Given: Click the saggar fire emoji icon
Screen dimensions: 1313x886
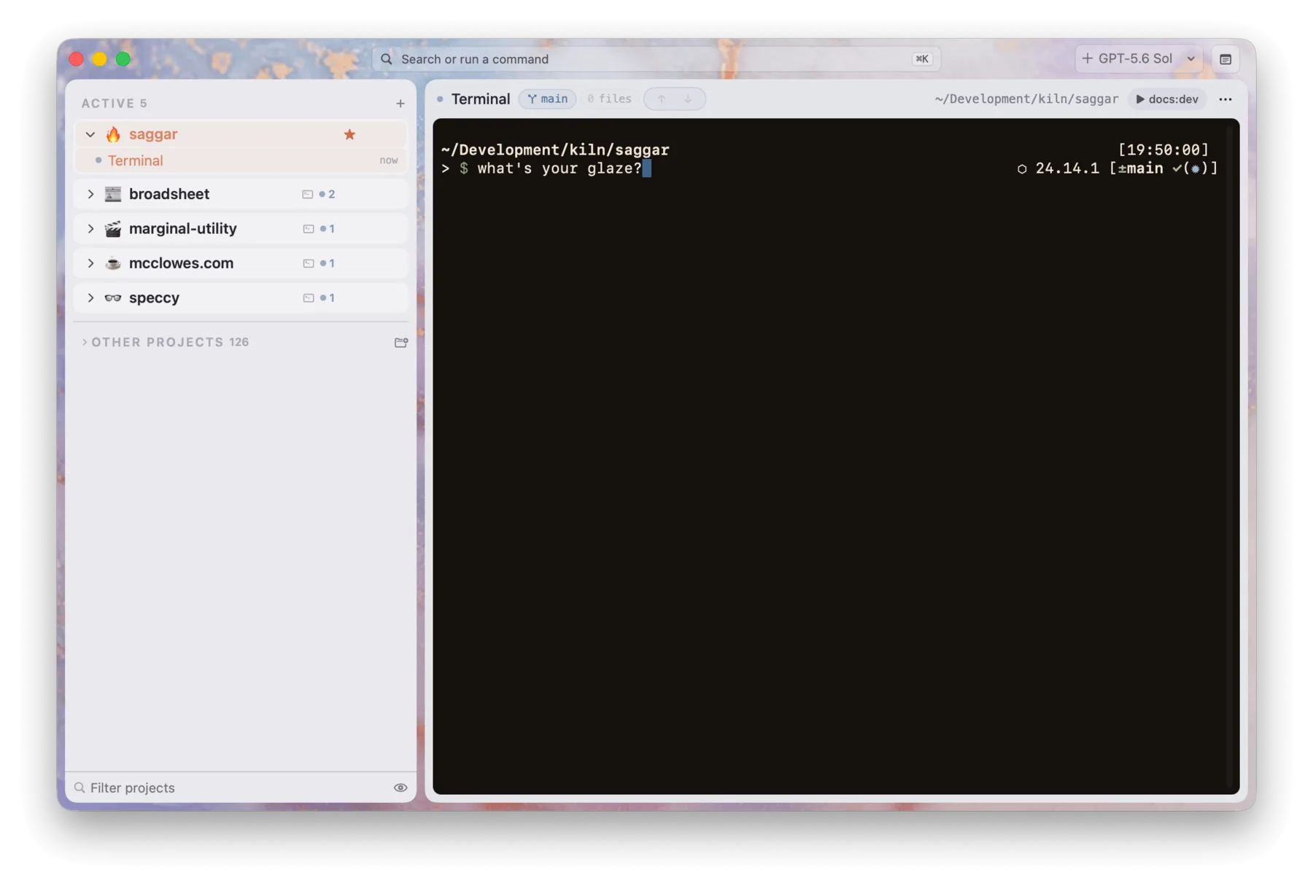Looking at the screenshot, I should pyautogui.click(x=113, y=134).
